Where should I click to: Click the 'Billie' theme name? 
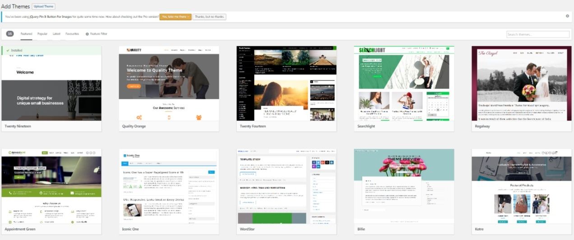361,229
